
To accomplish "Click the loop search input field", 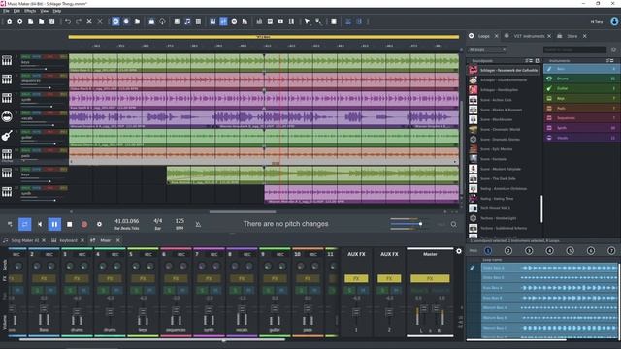I will click(x=574, y=49).
